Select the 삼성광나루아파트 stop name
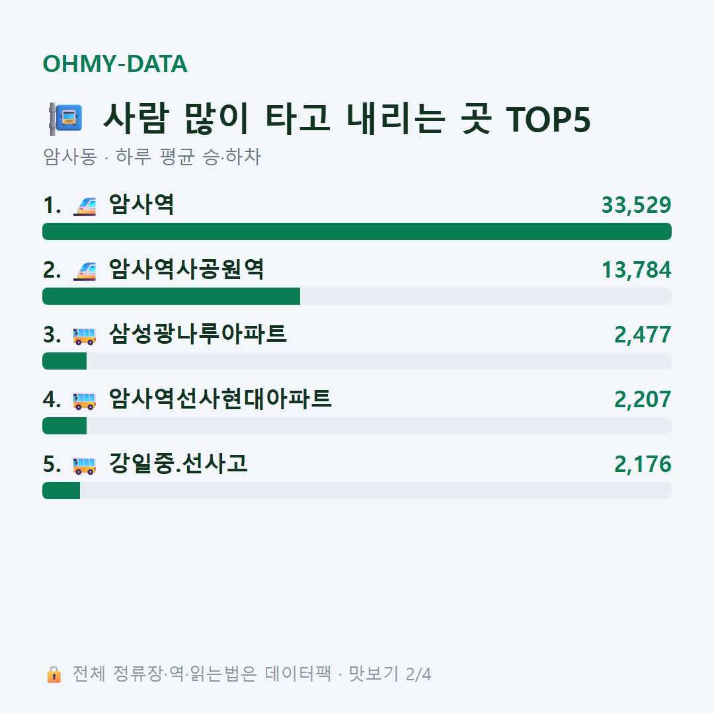Screen dimensions: 714x714 point(198,334)
